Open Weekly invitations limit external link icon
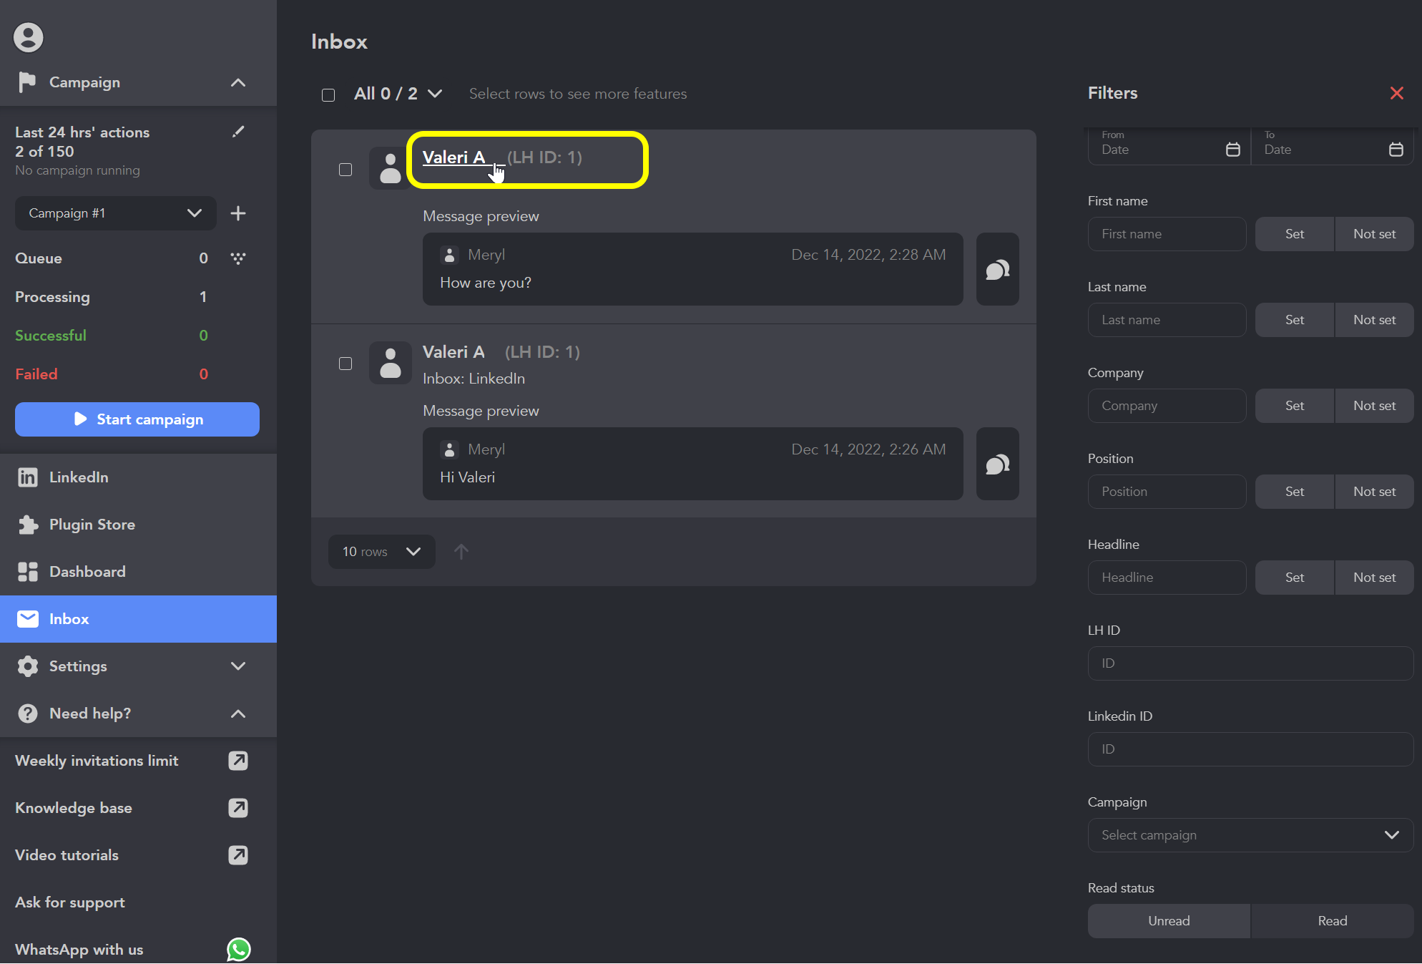The image size is (1422, 964). coord(238,761)
